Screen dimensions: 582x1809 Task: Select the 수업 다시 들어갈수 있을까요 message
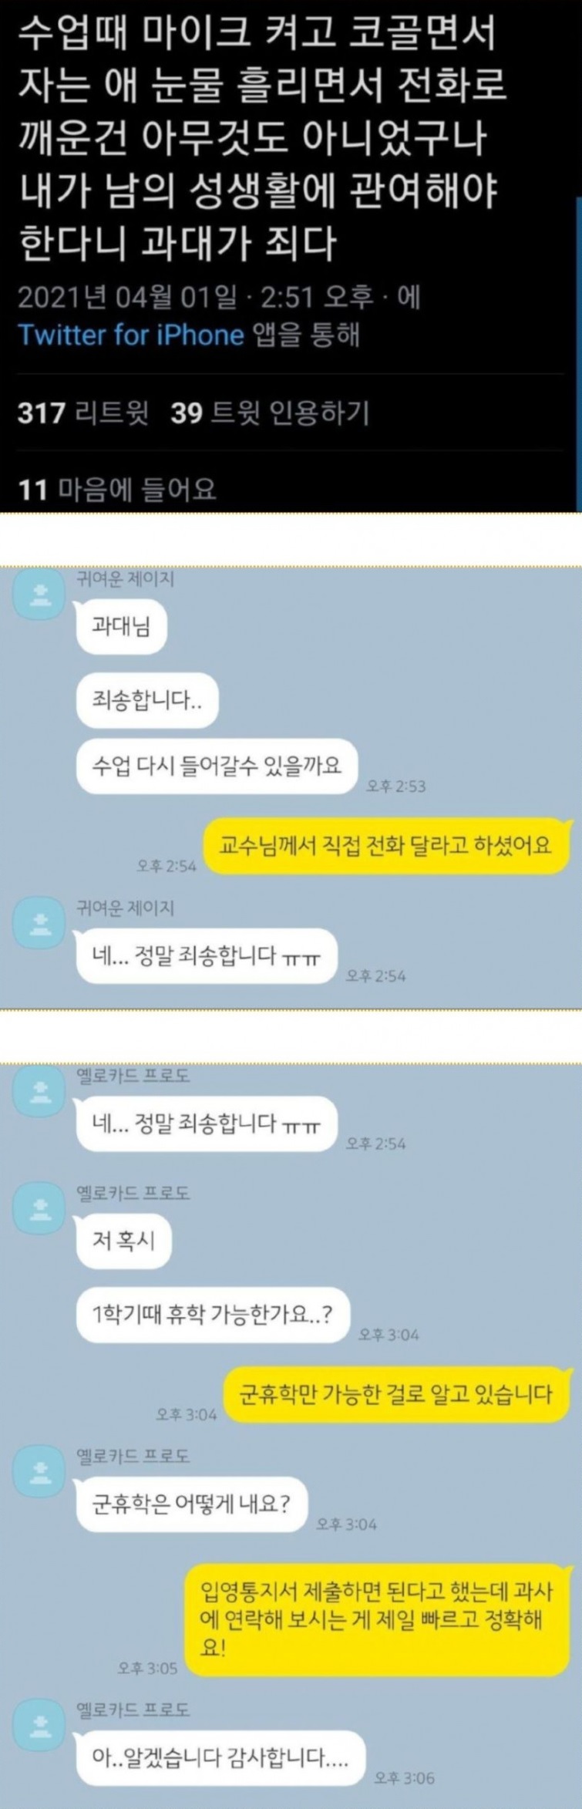[x=217, y=766]
